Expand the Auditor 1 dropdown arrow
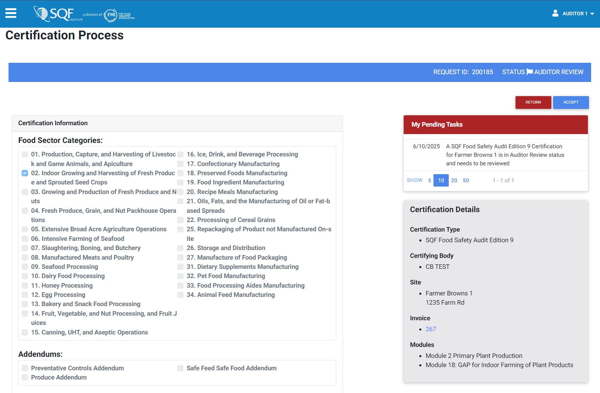The height and width of the screenshot is (393, 600). click(592, 14)
